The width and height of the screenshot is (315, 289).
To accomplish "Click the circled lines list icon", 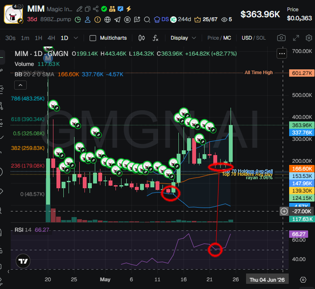I will tap(127, 20).
